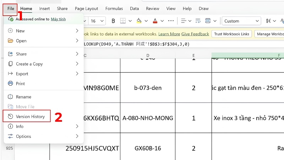The width and height of the screenshot is (284, 160).
Task: Click the Rename icon in File menu
Action: 11,97
